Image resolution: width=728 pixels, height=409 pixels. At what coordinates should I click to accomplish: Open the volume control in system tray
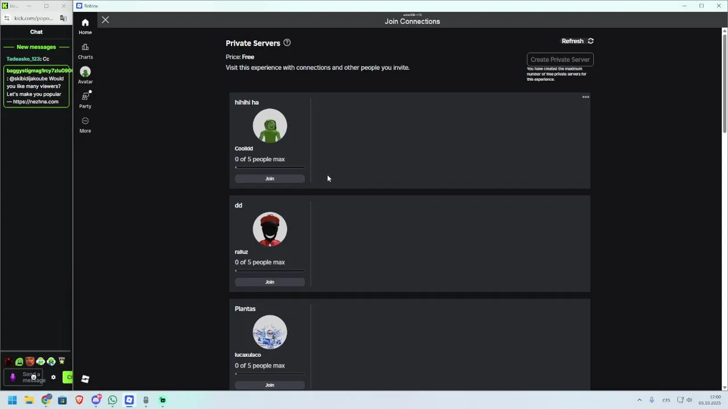coord(689,400)
